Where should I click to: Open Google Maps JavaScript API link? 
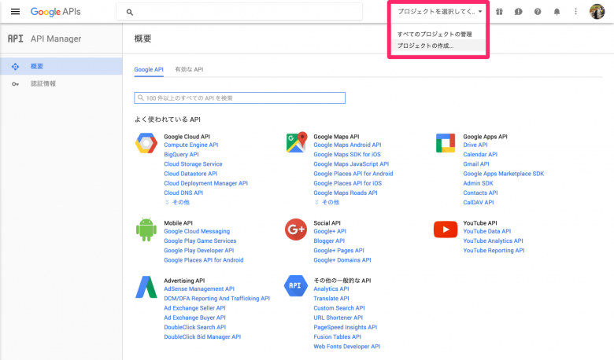(351, 164)
